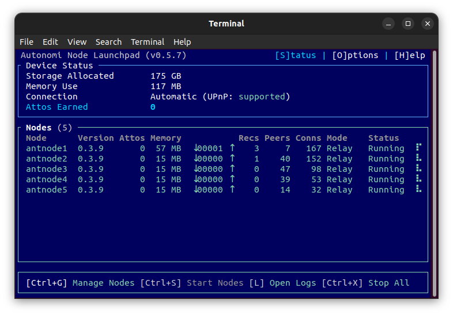Switch to the [O]ptions screen

[x=355, y=55]
